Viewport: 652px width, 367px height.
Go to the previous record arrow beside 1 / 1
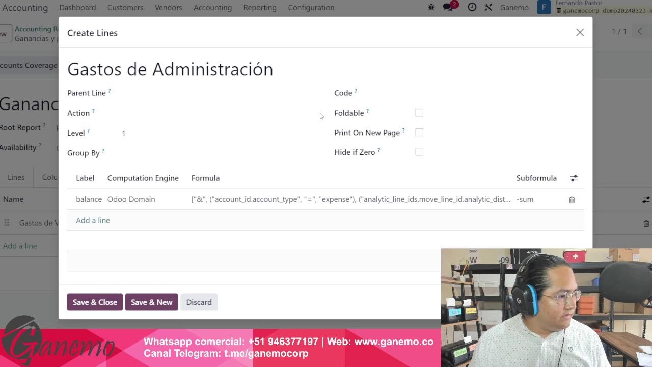coord(640,32)
